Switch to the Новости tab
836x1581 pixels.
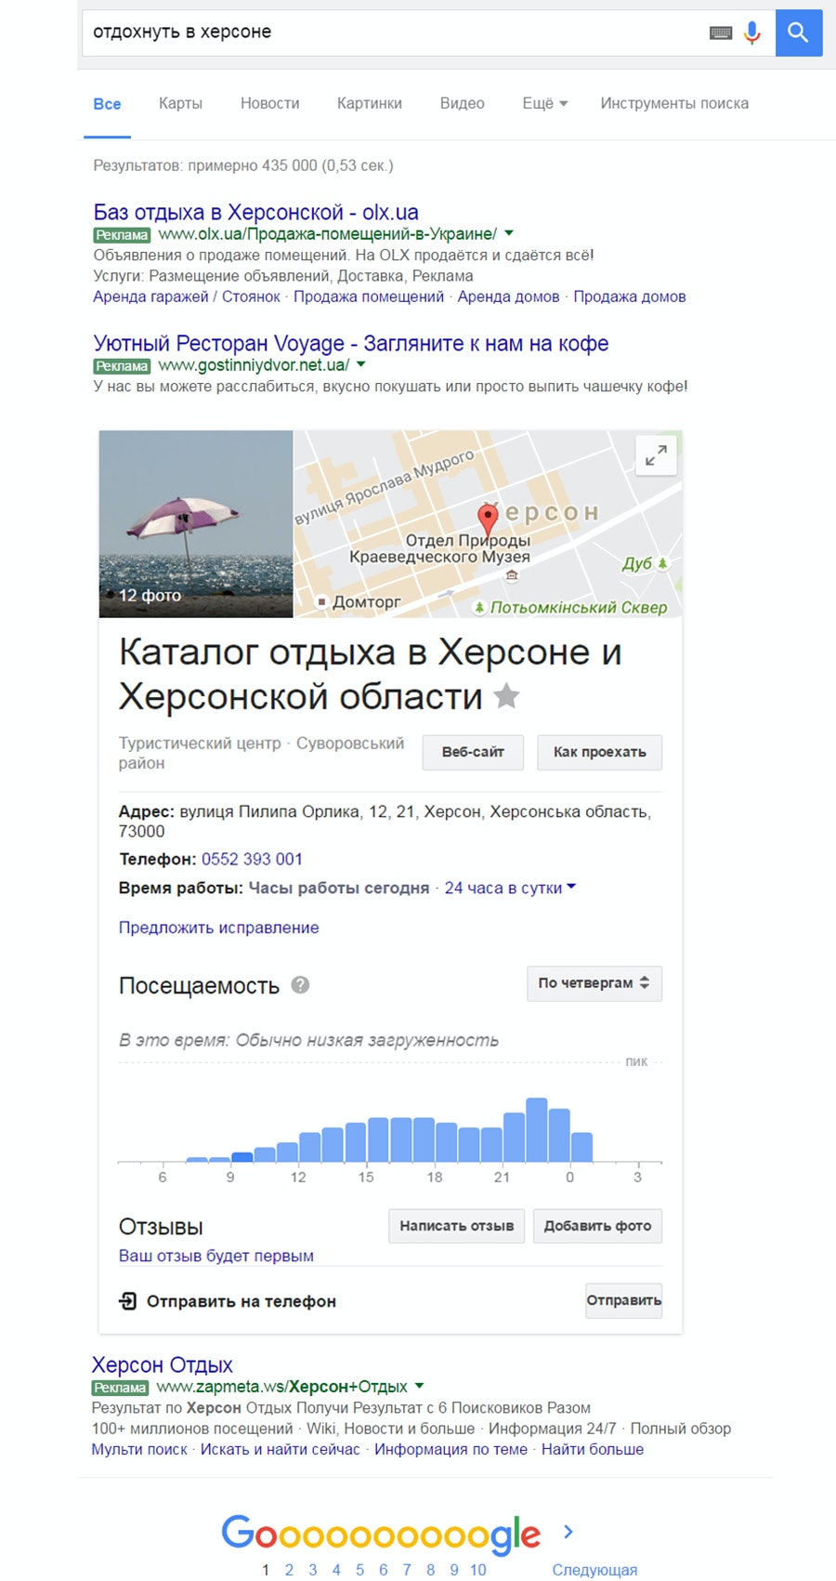pyautogui.click(x=270, y=103)
